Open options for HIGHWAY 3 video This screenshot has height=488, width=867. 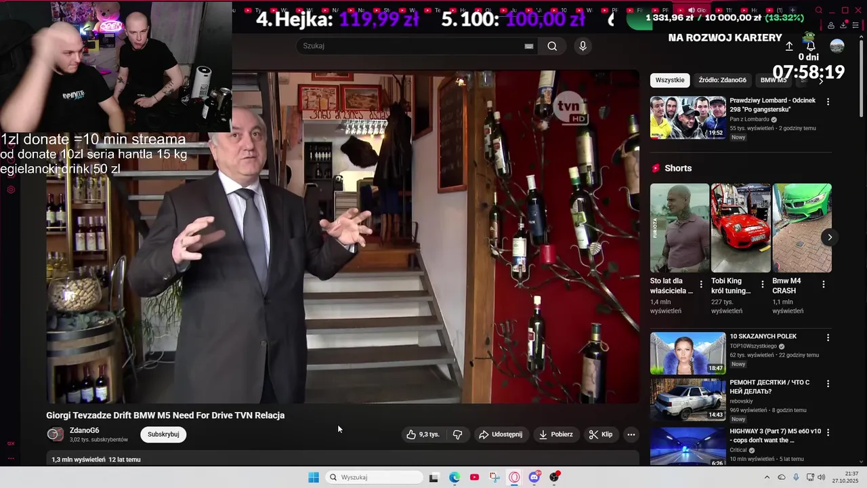[x=828, y=432]
